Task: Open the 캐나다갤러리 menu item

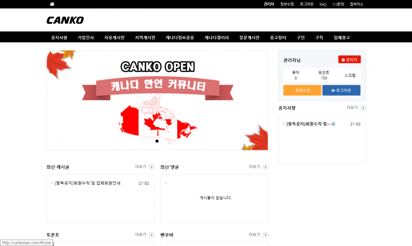Action: pos(216,37)
